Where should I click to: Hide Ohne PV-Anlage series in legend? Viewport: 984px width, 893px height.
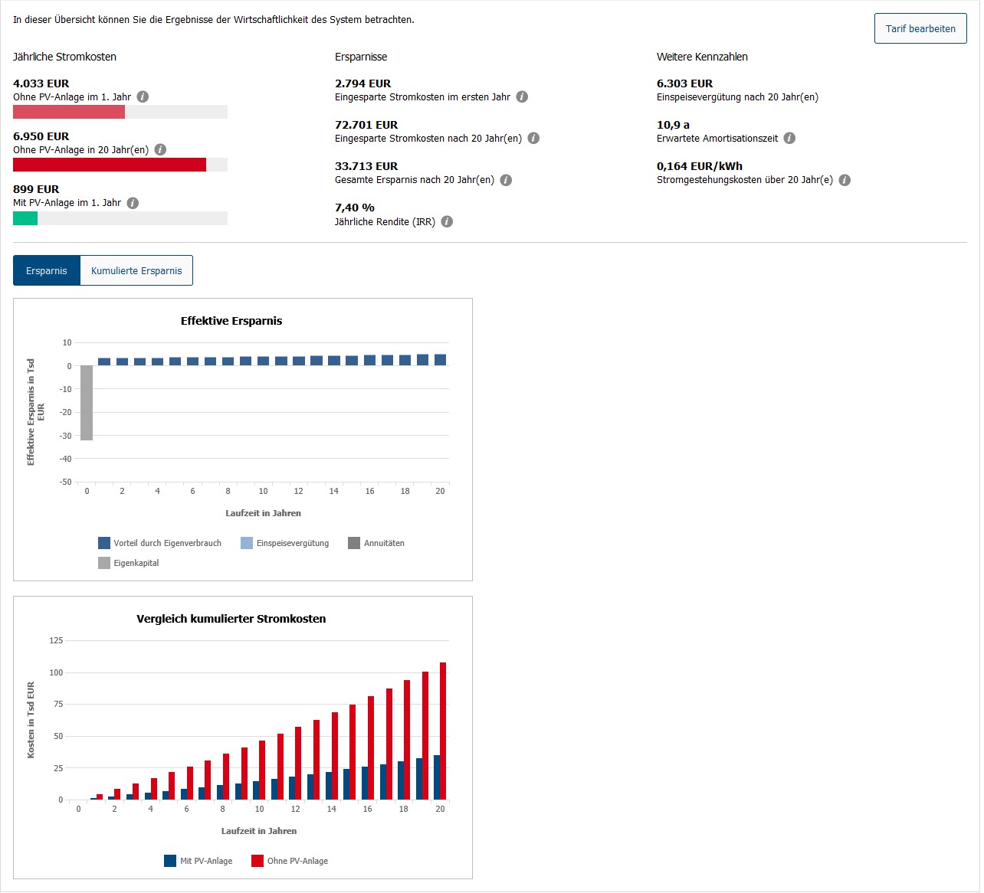click(x=290, y=861)
